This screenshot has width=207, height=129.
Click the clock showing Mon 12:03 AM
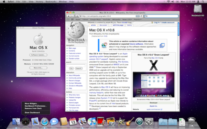(188, 2)
